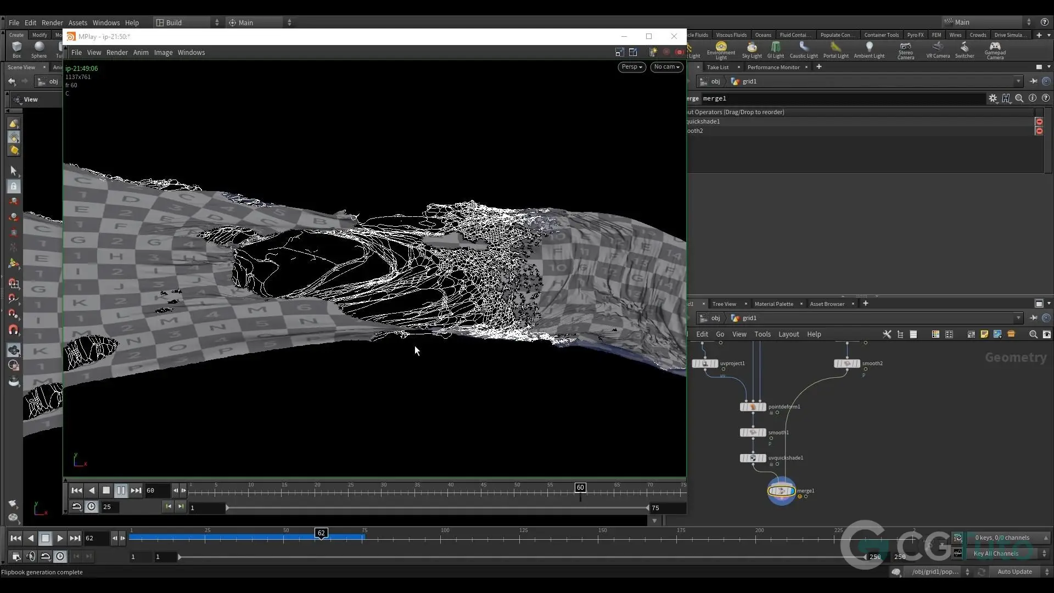Switch to the Performance Monitor tab
1054x593 pixels.
pyautogui.click(x=773, y=67)
